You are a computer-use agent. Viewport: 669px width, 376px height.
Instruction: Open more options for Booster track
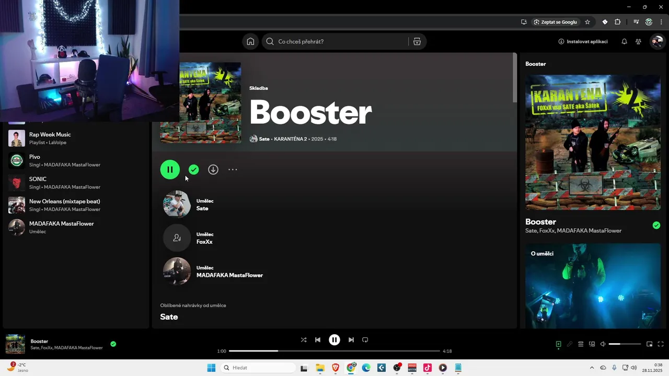[233, 169]
